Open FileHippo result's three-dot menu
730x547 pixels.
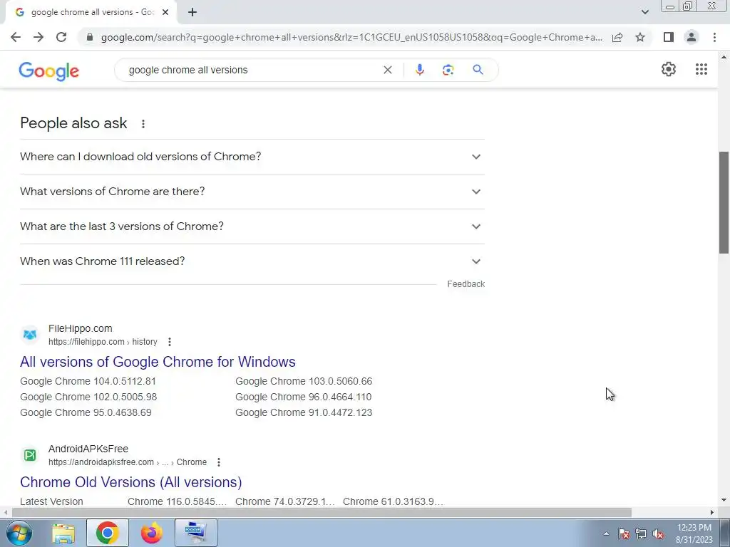click(x=170, y=342)
